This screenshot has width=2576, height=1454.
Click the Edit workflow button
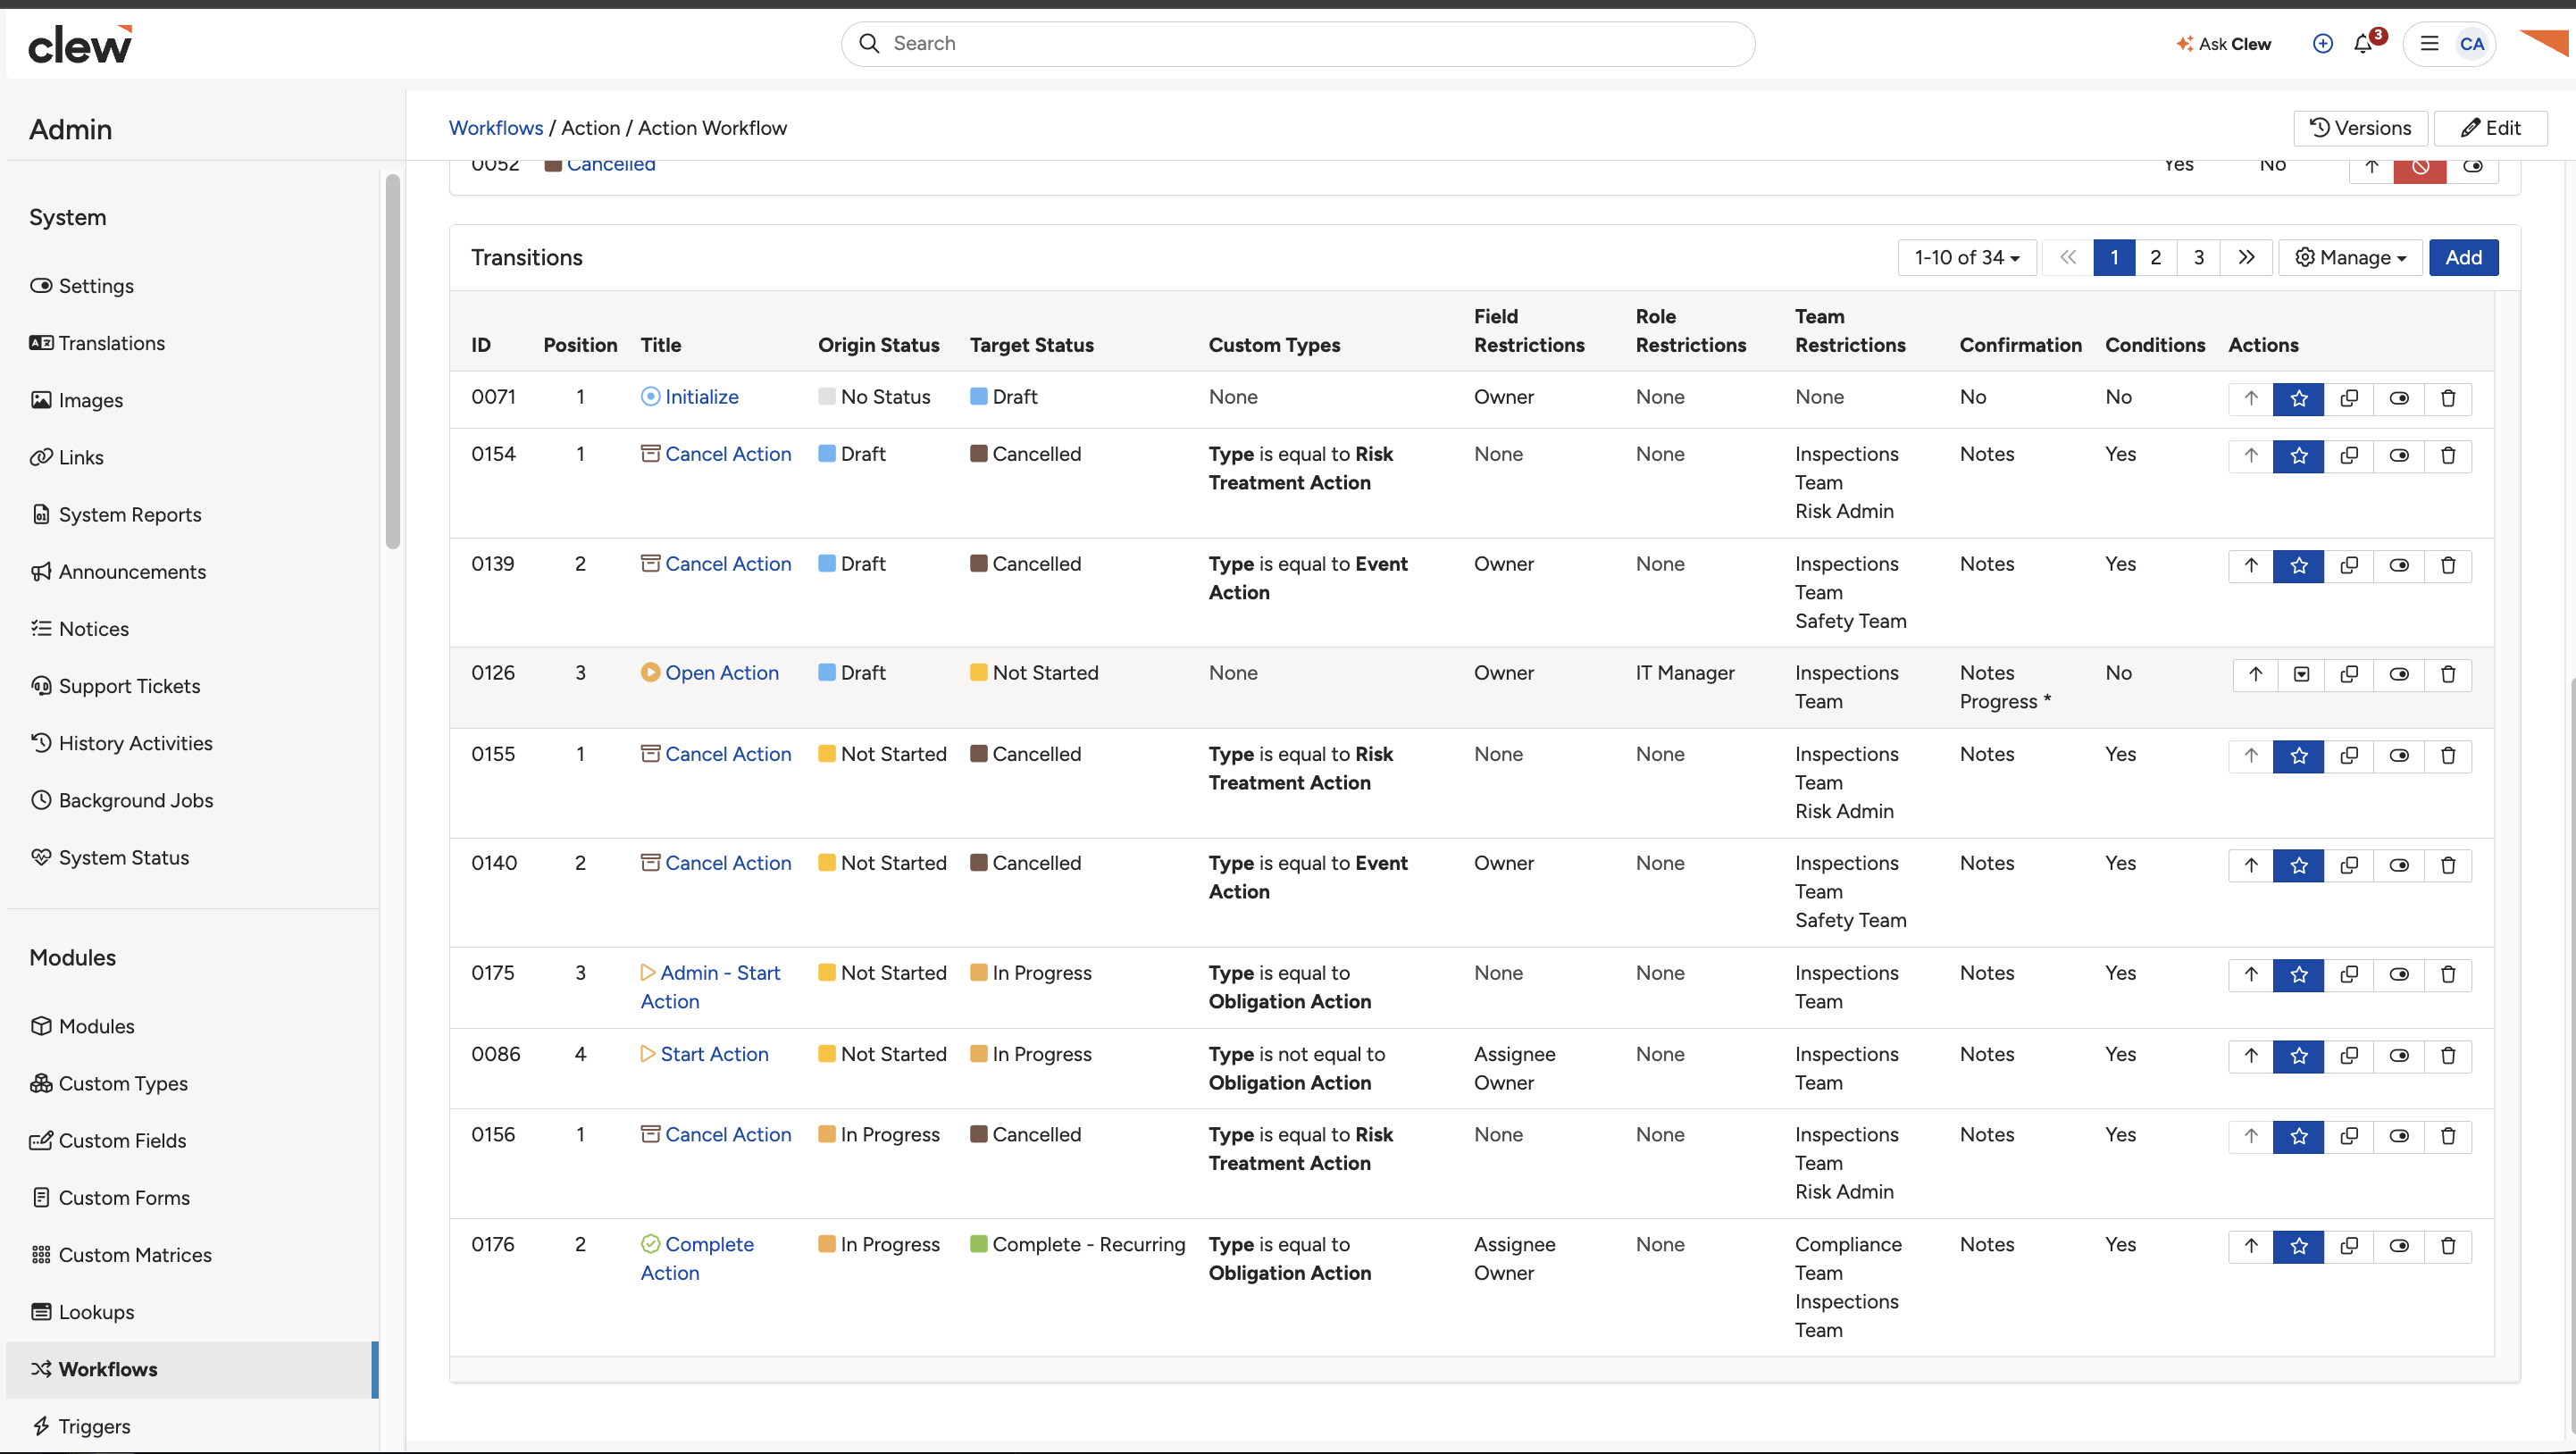(x=2490, y=128)
